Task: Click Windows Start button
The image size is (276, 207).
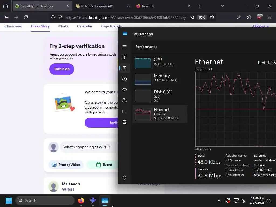Action: pos(9,201)
